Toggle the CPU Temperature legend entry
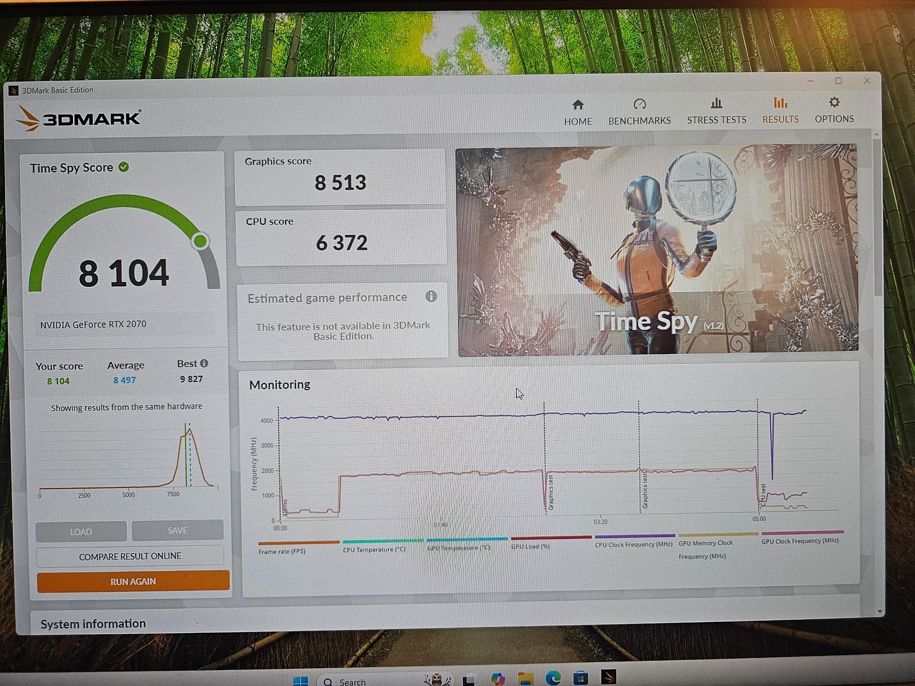The image size is (915, 686). (382, 546)
